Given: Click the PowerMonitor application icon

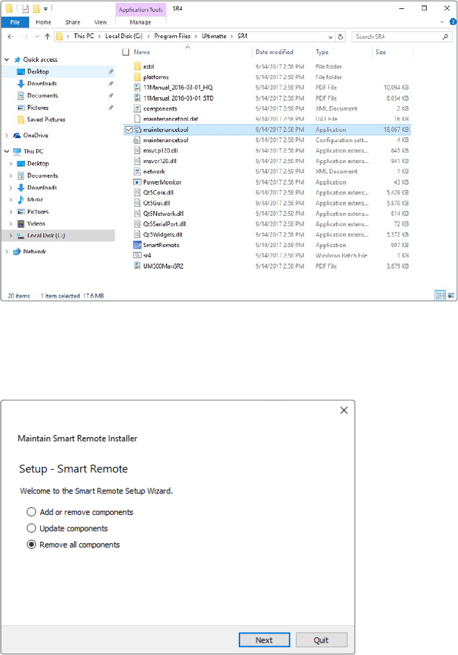Looking at the screenshot, I should coord(137,182).
